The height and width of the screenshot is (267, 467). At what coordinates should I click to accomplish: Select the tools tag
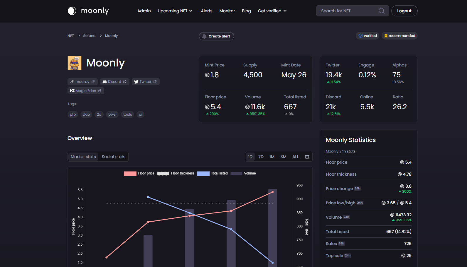(x=127, y=114)
